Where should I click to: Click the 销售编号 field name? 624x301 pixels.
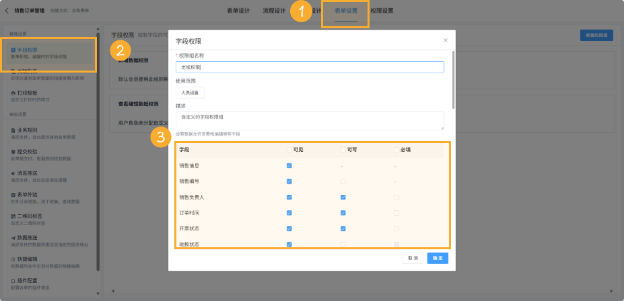(x=188, y=181)
